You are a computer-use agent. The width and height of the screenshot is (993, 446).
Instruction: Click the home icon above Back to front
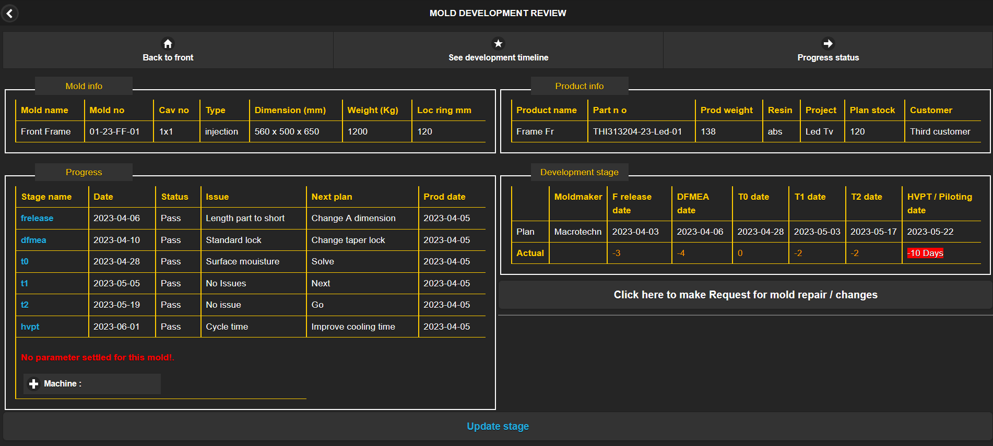click(168, 44)
